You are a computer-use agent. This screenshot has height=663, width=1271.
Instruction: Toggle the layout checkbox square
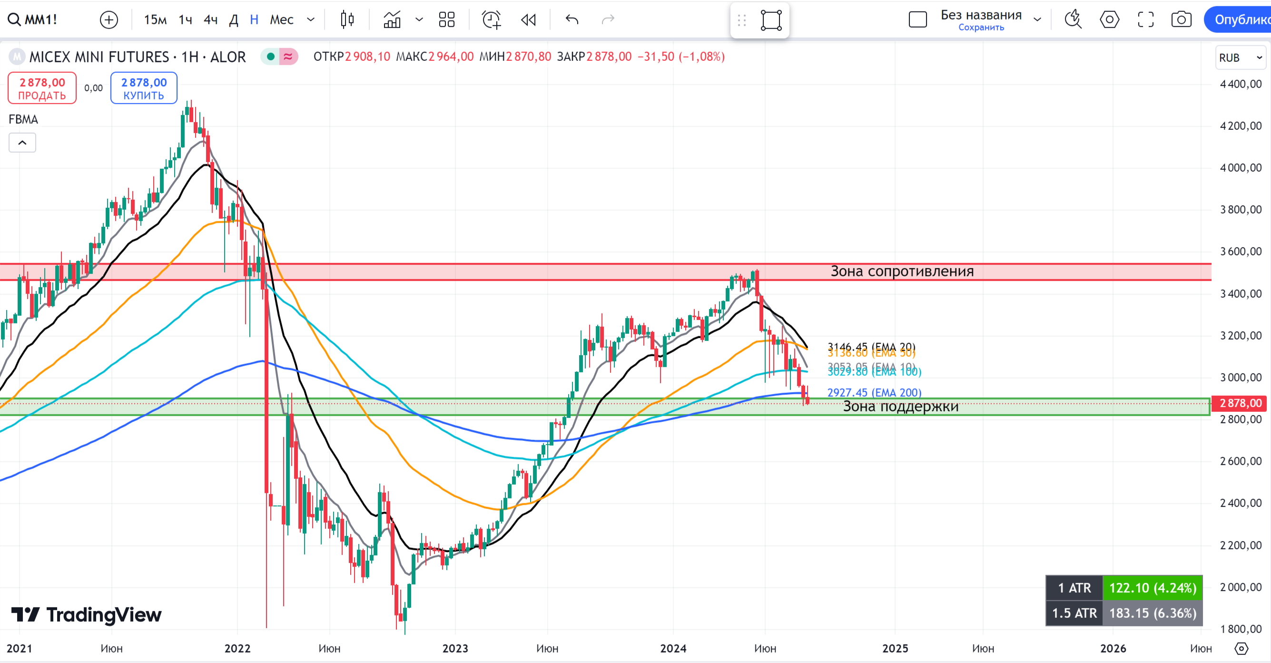pyautogui.click(x=918, y=19)
